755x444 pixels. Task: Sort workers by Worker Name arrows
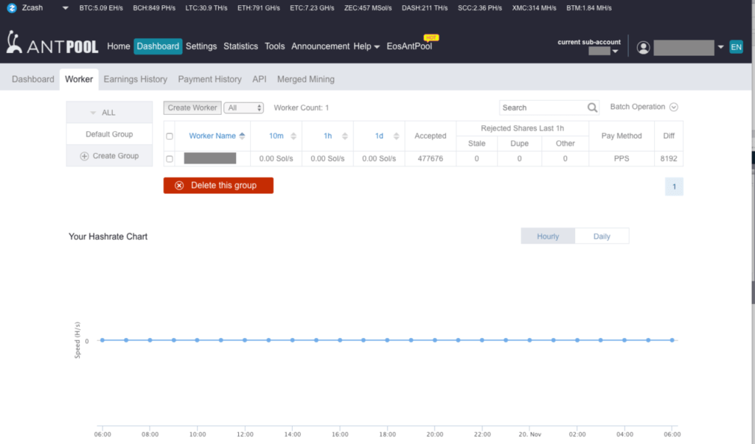pos(242,136)
